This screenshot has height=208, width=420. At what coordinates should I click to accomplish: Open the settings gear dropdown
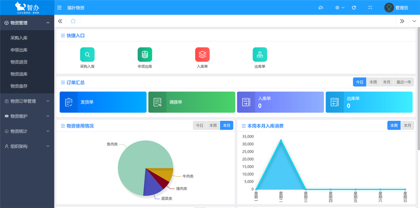[340, 8]
